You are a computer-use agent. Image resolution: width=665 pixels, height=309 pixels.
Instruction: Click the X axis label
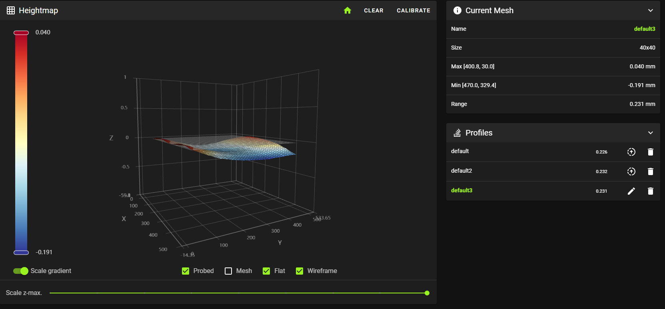[x=124, y=219]
